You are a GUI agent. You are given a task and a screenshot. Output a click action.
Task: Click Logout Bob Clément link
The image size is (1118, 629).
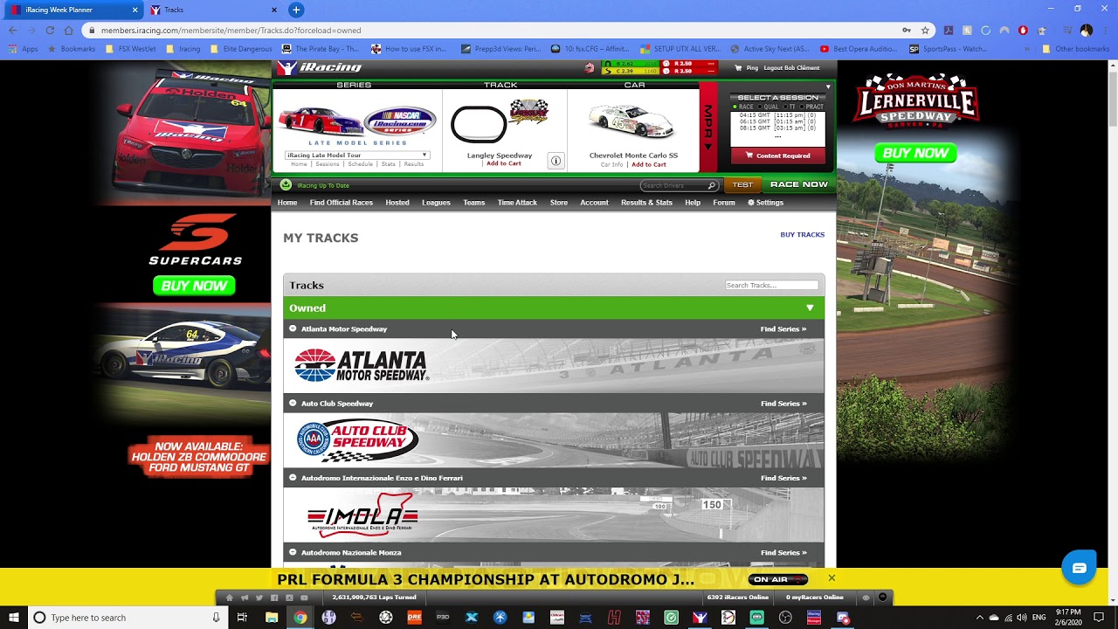(x=791, y=68)
